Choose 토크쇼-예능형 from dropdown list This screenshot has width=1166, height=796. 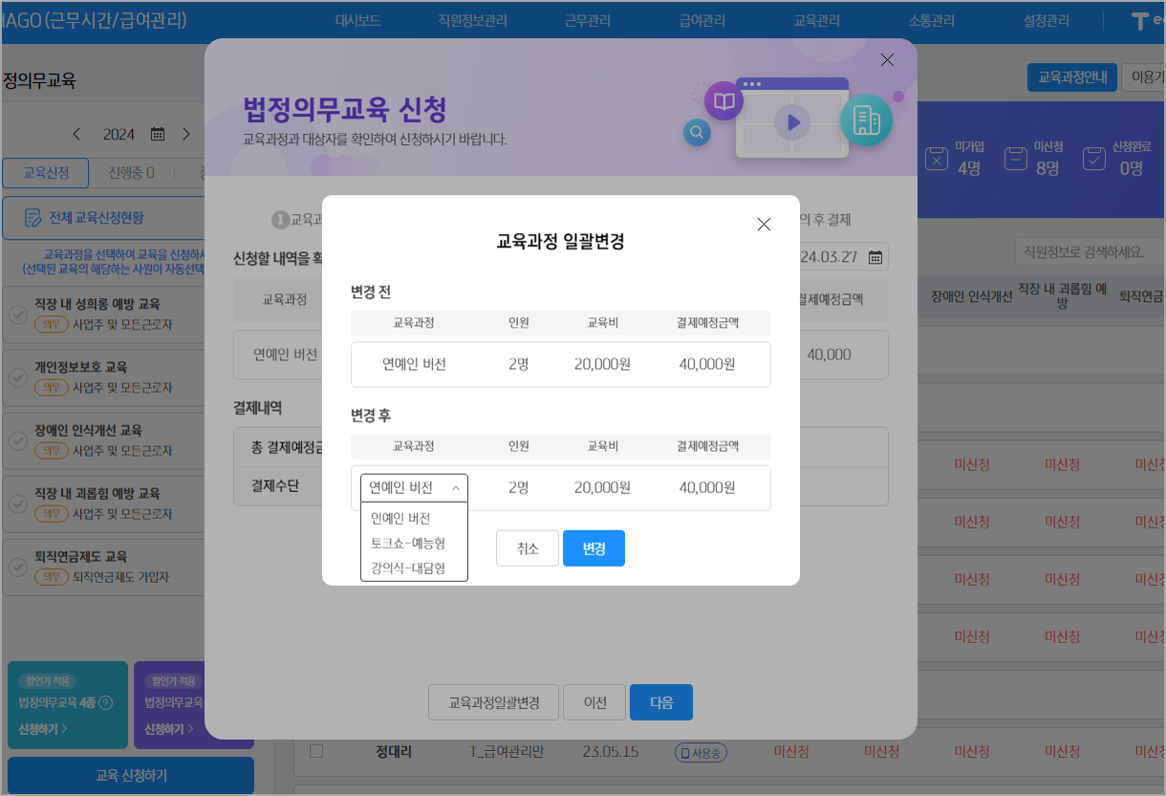pos(408,543)
